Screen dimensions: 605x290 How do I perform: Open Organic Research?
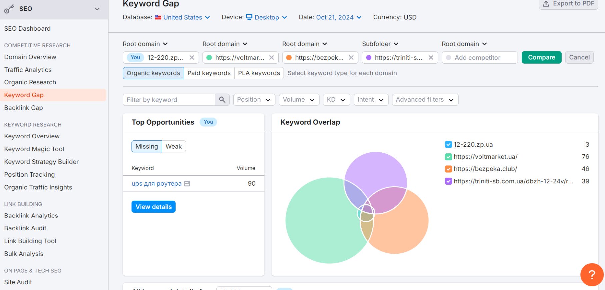coord(30,82)
